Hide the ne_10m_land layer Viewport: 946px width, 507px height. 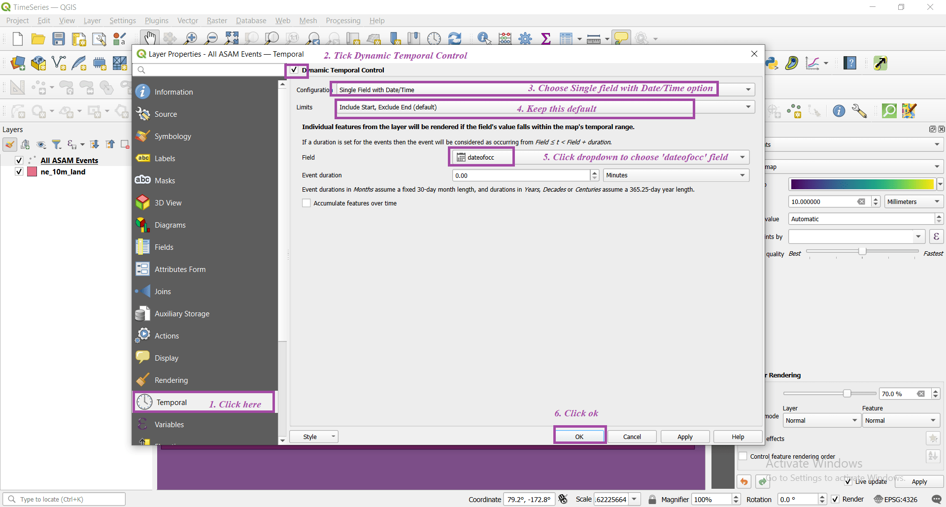19,171
